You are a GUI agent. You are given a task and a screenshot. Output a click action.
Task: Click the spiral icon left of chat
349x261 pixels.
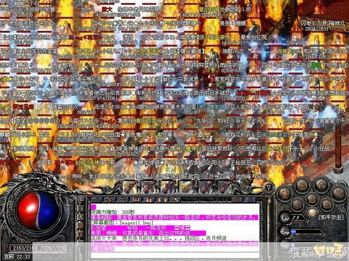[81, 198]
